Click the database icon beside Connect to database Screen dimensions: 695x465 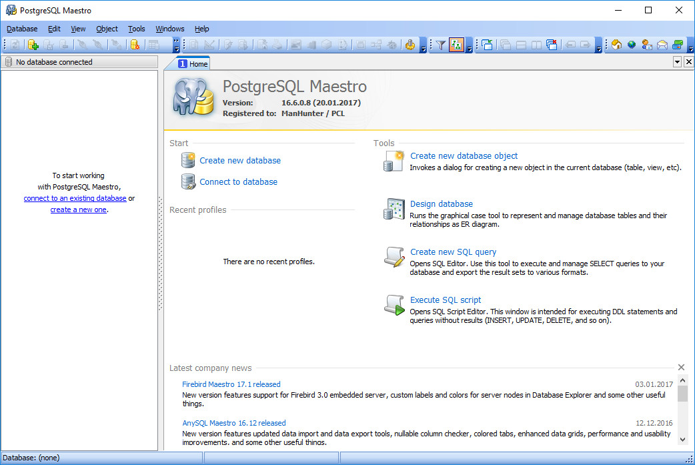click(x=188, y=181)
